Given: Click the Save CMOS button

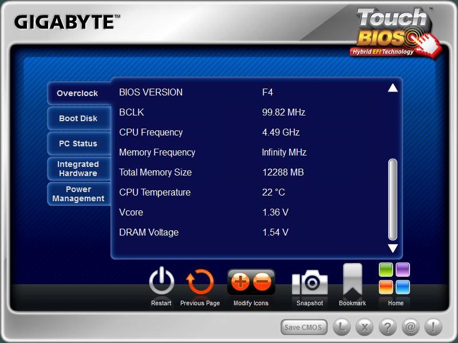Looking at the screenshot, I should [304, 327].
